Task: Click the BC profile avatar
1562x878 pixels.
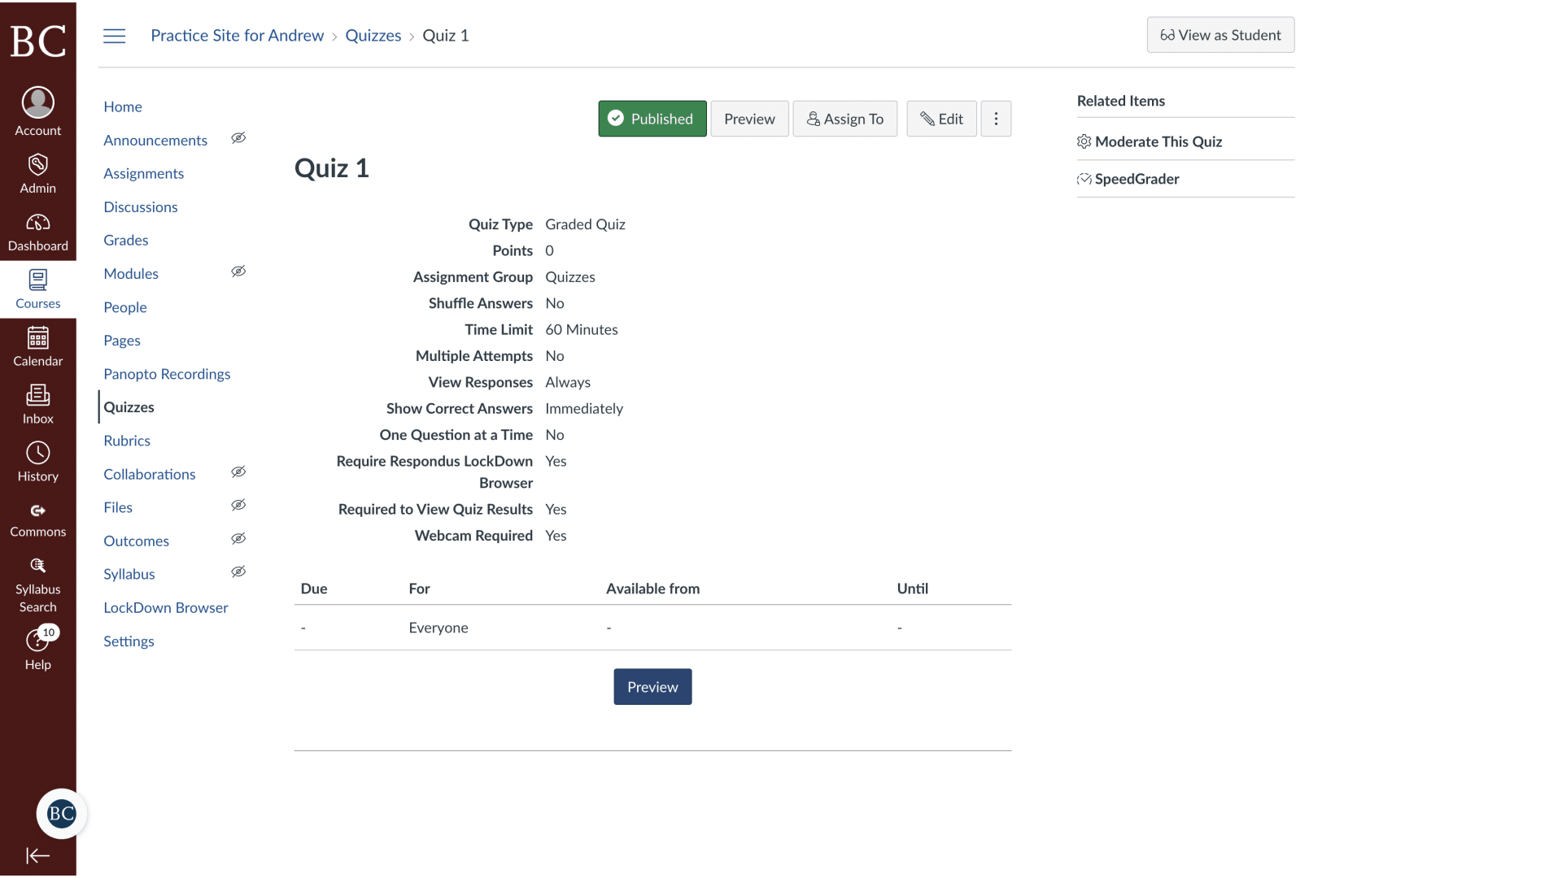Action: (x=62, y=813)
